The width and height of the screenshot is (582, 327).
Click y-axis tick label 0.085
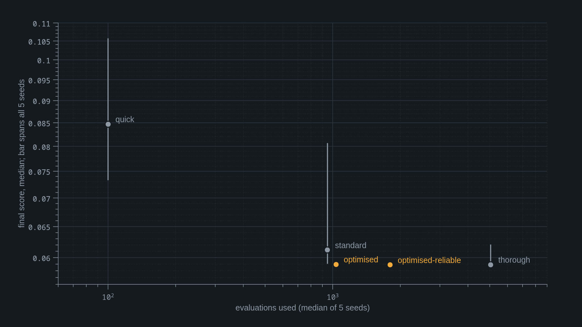pos(39,124)
